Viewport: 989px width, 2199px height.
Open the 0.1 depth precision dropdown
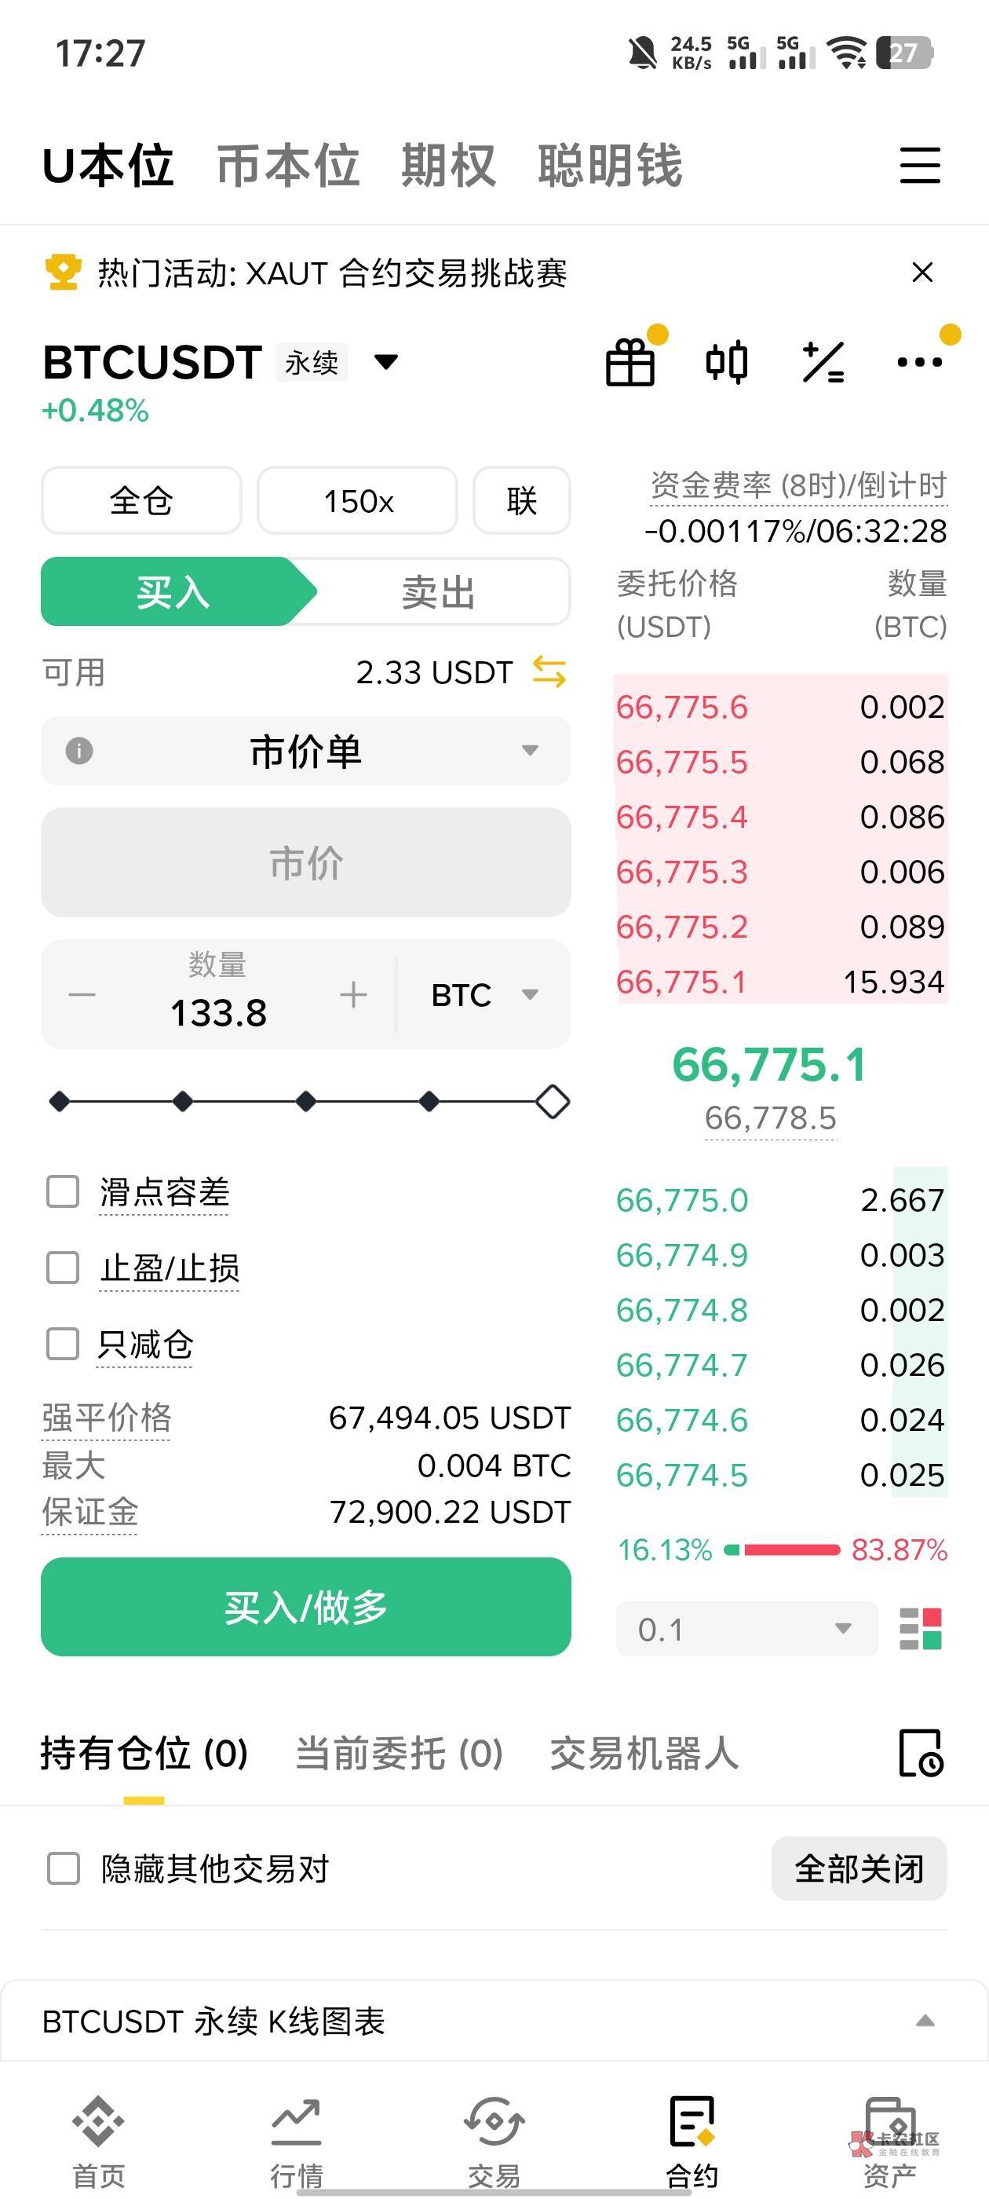(x=746, y=1629)
